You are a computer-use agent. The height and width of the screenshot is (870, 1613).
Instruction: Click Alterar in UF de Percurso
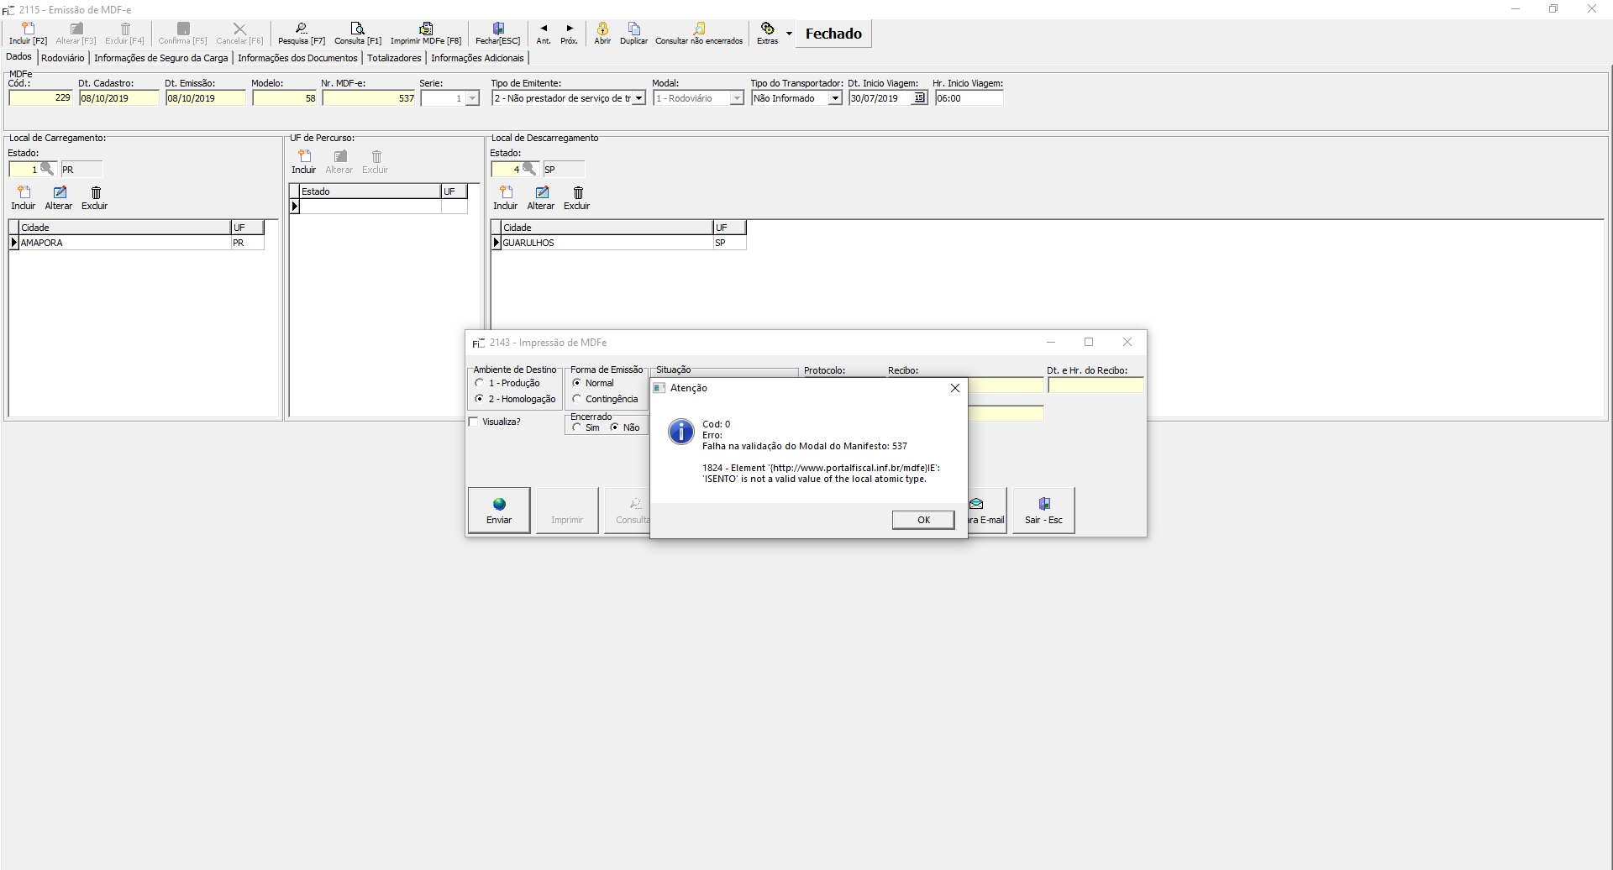pyautogui.click(x=339, y=162)
